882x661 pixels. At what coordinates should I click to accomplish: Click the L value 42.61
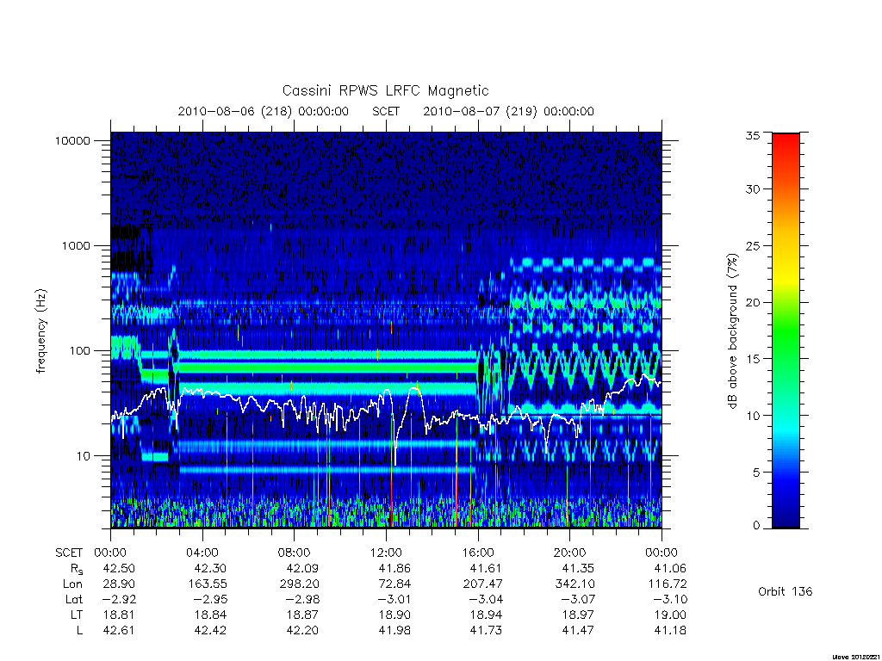119,631
